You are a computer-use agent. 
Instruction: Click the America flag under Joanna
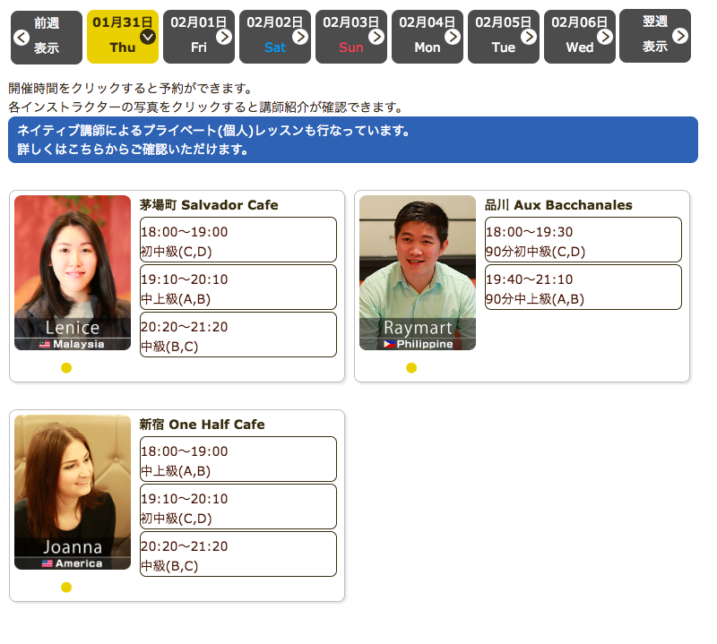[x=48, y=563]
